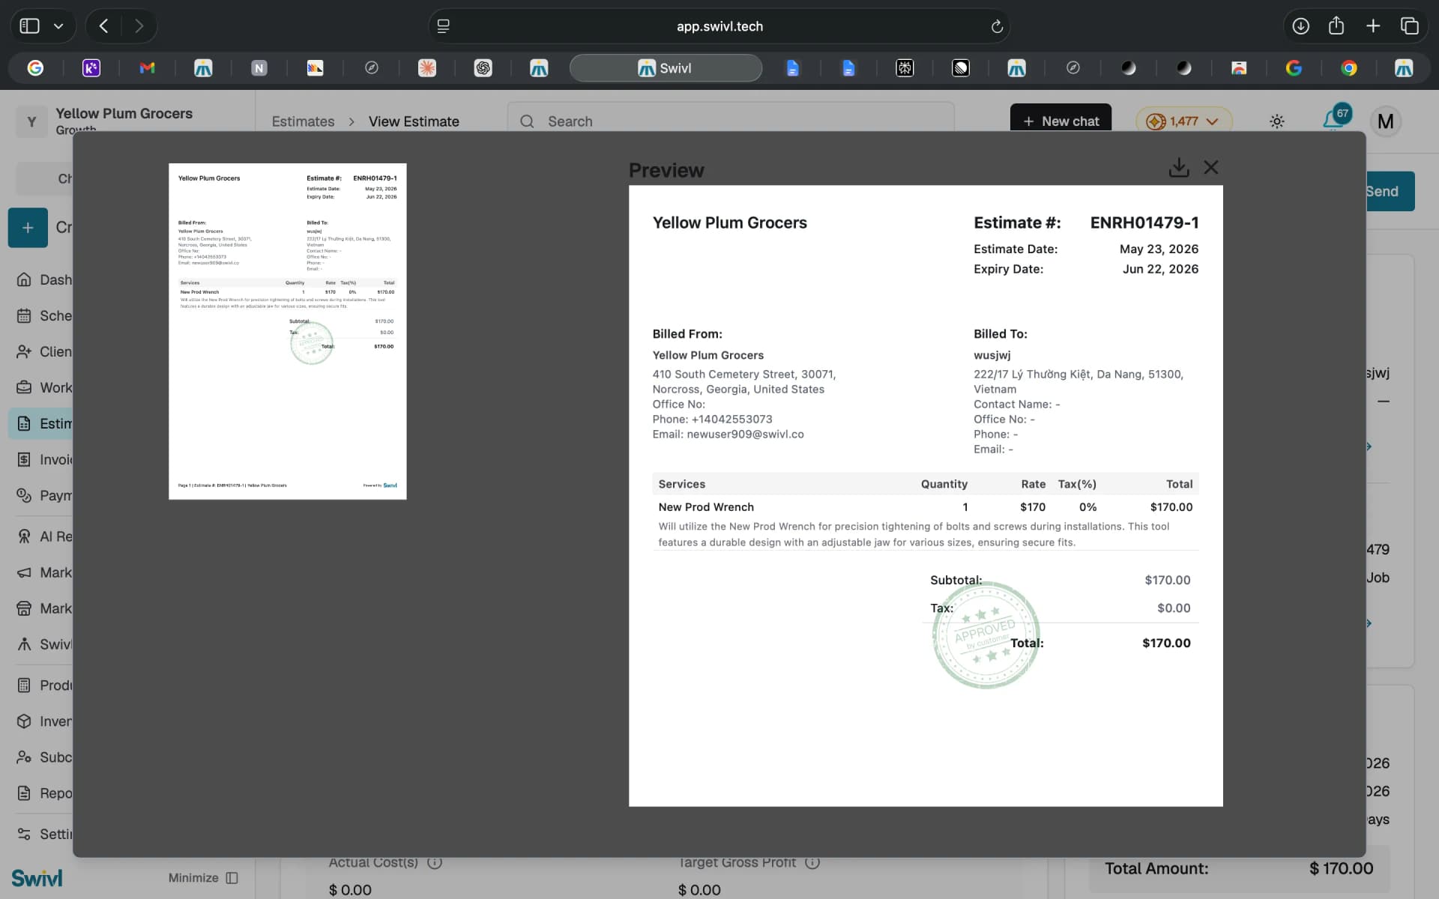The height and width of the screenshot is (899, 1439).
Task: Click the View Estimate breadcrumb
Action: [414, 121]
